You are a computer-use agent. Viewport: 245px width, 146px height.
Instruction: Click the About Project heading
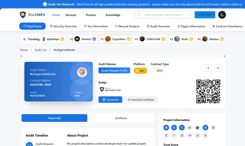pyautogui.click(x=77, y=135)
